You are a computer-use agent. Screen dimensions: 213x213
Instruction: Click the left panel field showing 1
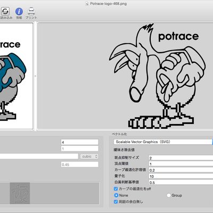tap(79, 149)
